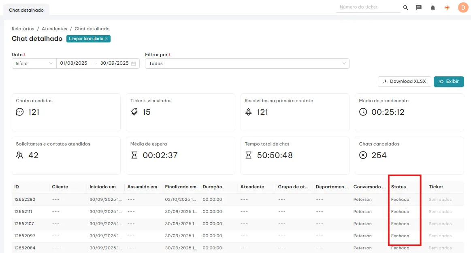Open the chat messages icon
This screenshot has height=253, width=471.
(x=419, y=8)
